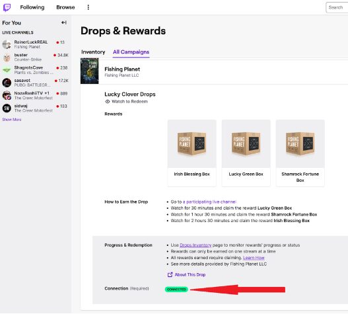Select the Irish Blessing Box reward image
Viewport: 348px width, 314px height.
[x=192, y=143]
